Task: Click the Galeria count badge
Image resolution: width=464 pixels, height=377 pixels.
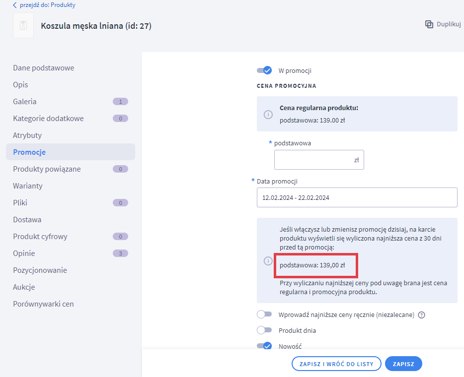Action: click(x=120, y=102)
